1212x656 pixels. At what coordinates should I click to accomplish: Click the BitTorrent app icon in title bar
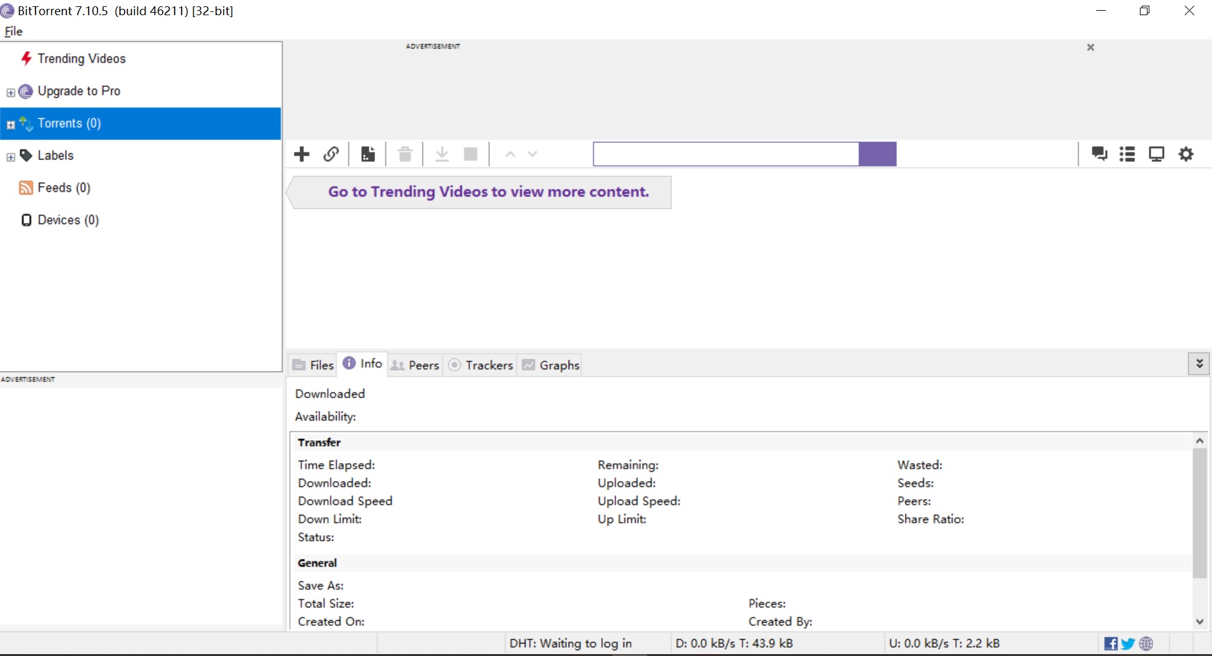[x=8, y=11]
